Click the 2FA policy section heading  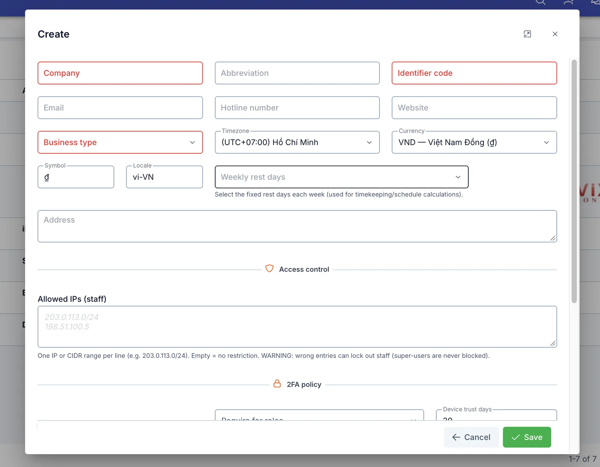[304, 385]
